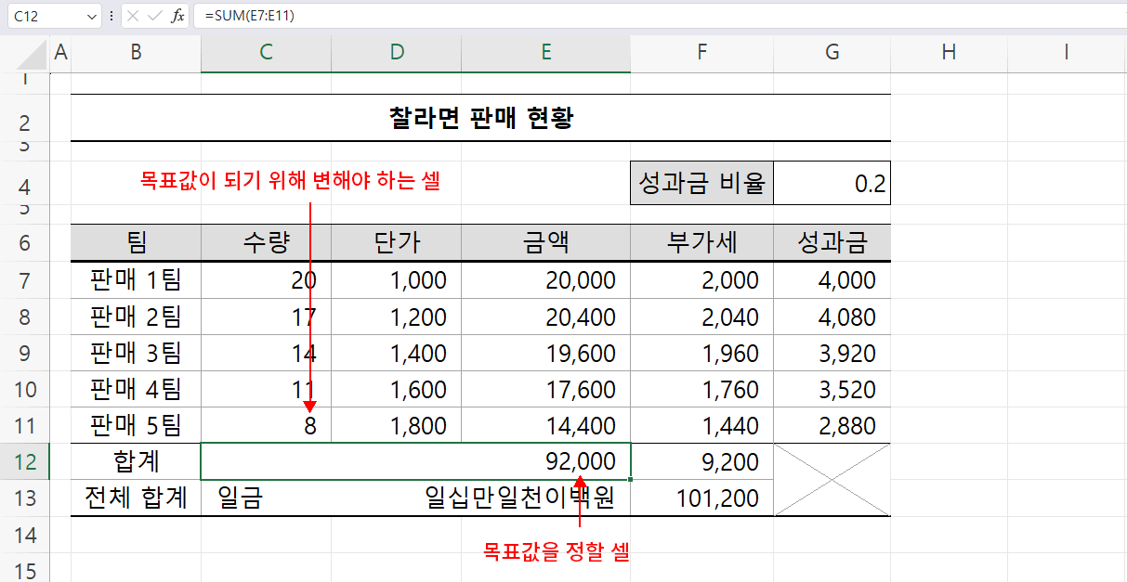Select row 12 header
The width and height of the screenshot is (1127, 582).
25,460
